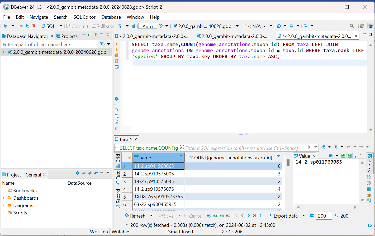This screenshot has width=375, height=236.
Task: Click the SQL editor vertical scrollbar
Action: (371, 87)
